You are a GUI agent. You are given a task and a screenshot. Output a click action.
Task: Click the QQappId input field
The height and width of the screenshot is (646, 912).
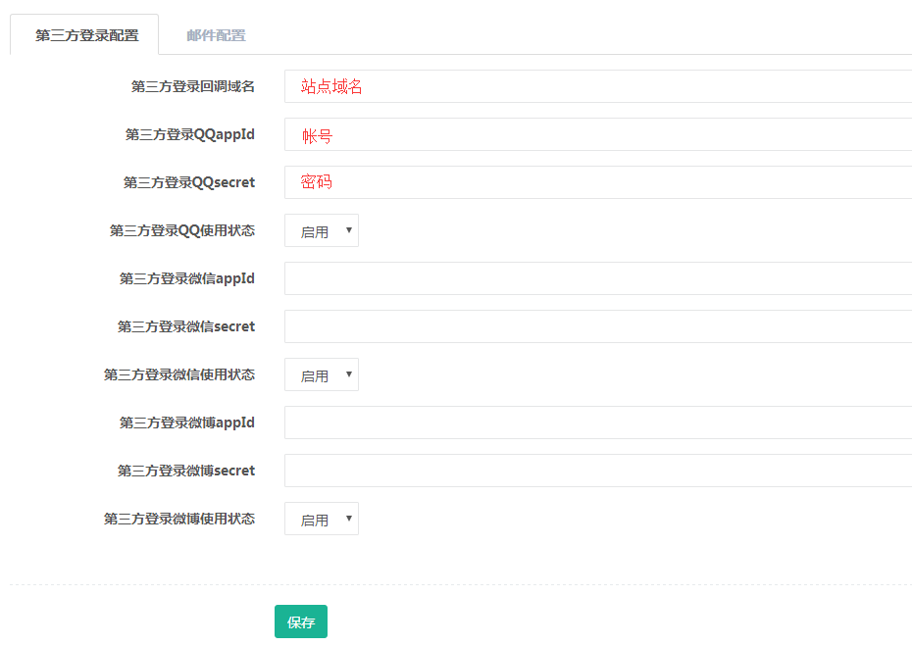pyautogui.click(x=598, y=134)
